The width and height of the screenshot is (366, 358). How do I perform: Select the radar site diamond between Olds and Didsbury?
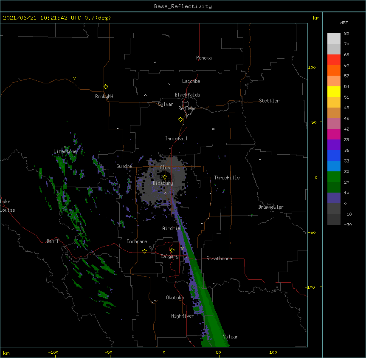point(165,177)
